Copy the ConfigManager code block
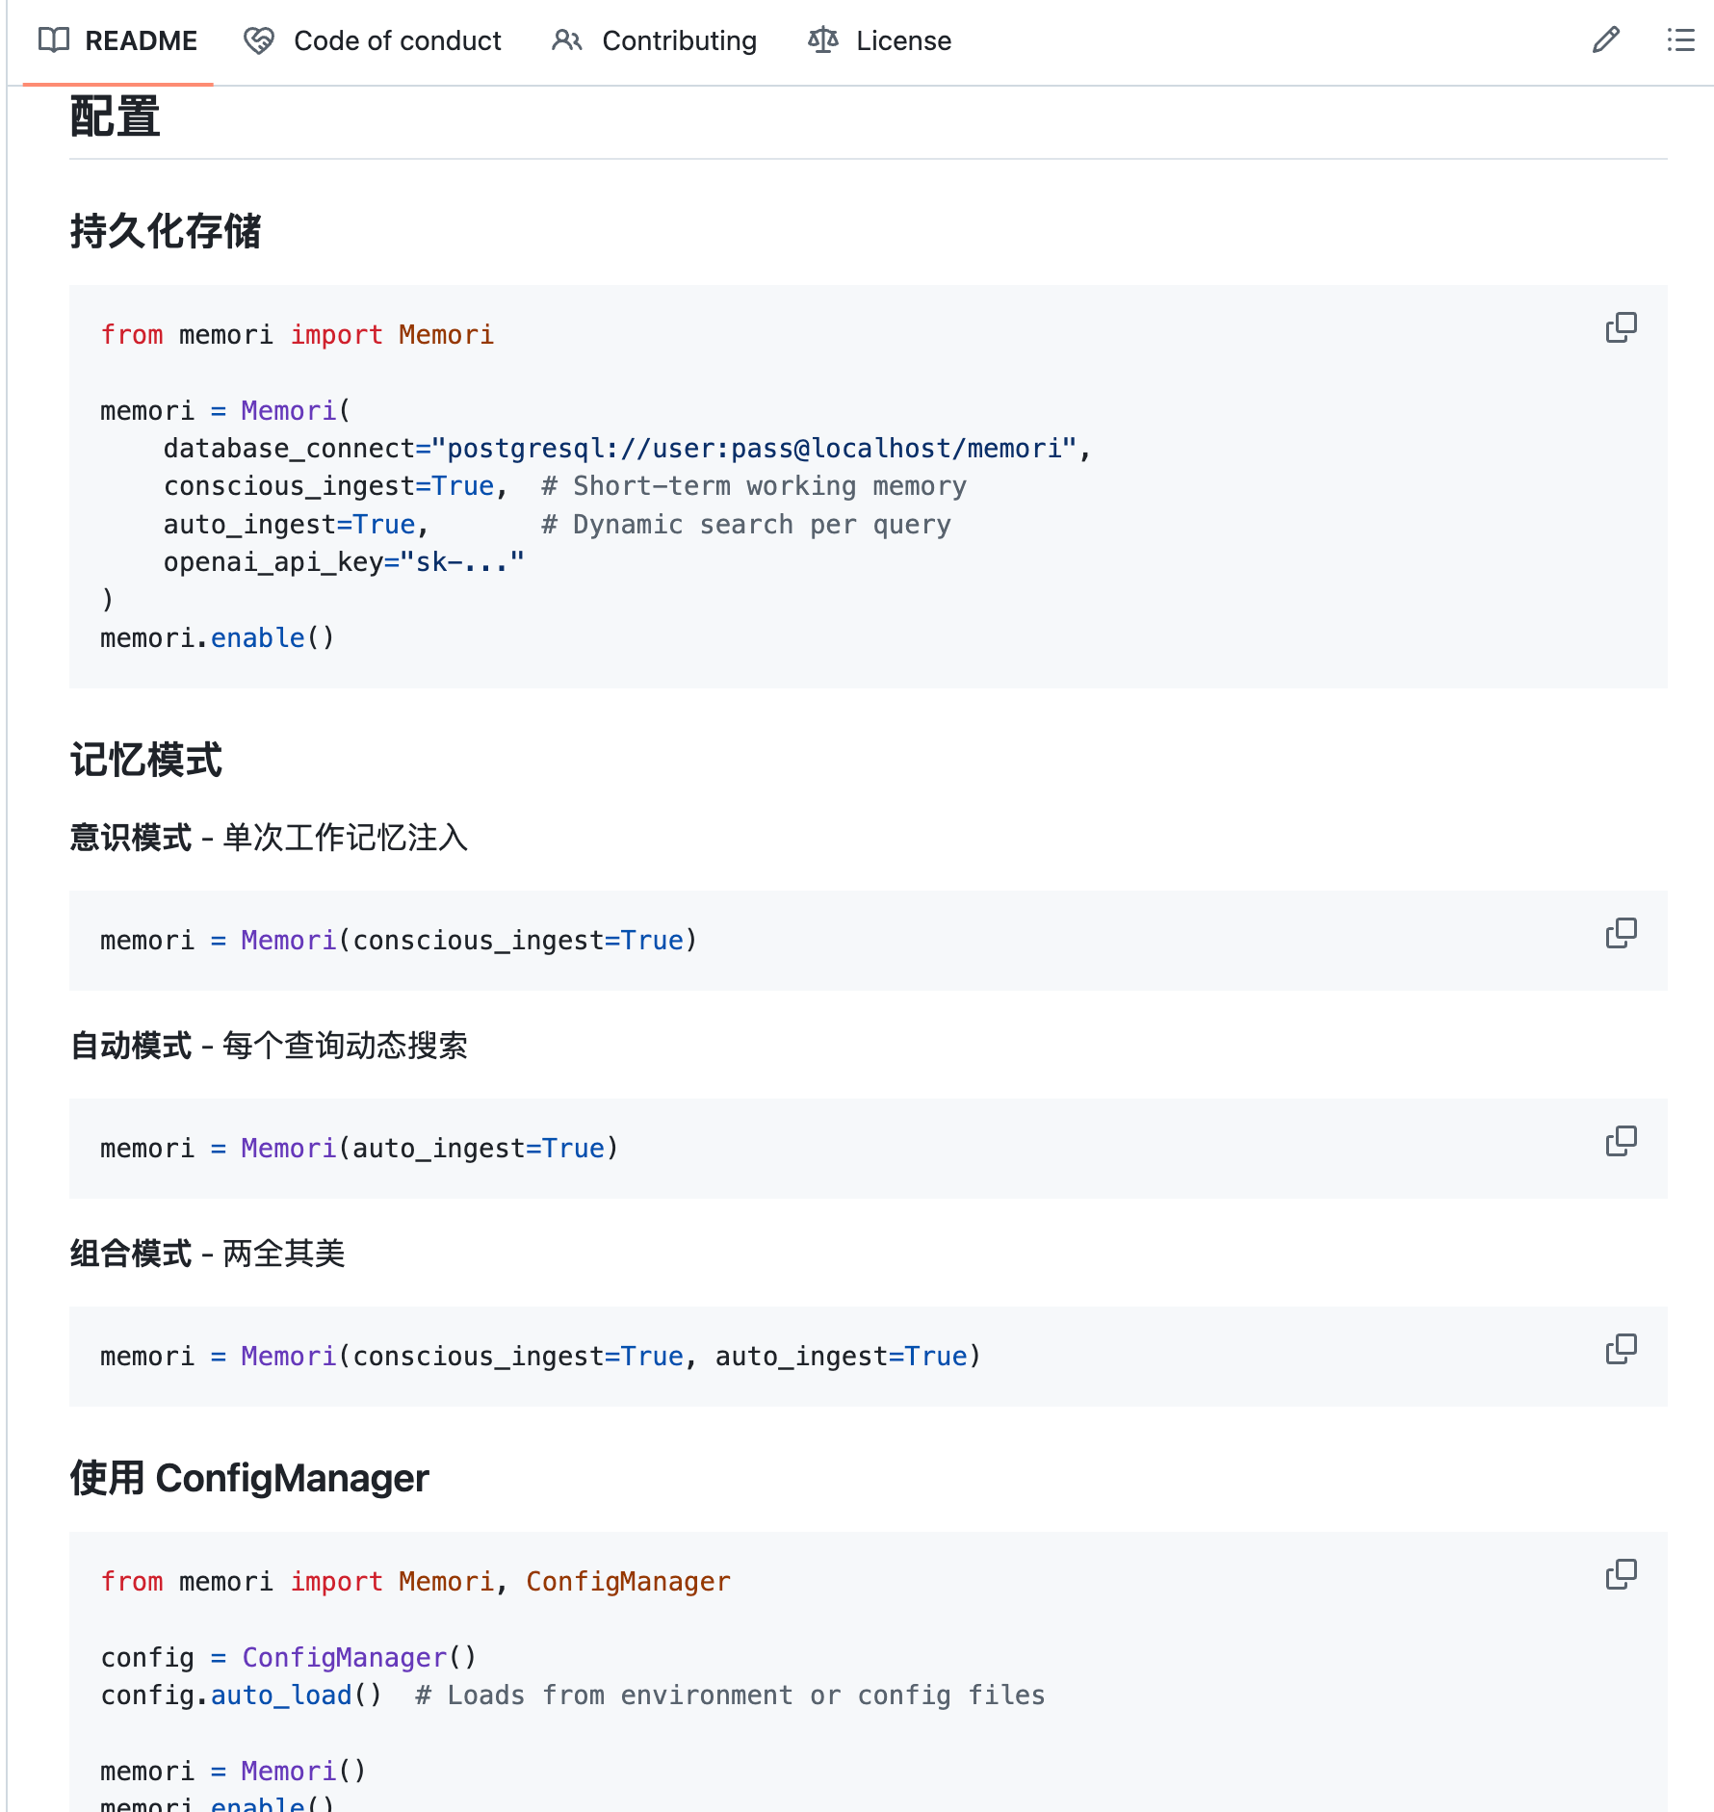 coord(1622,1573)
